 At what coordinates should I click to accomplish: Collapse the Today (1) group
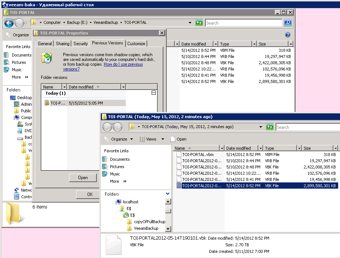[x=153, y=93]
